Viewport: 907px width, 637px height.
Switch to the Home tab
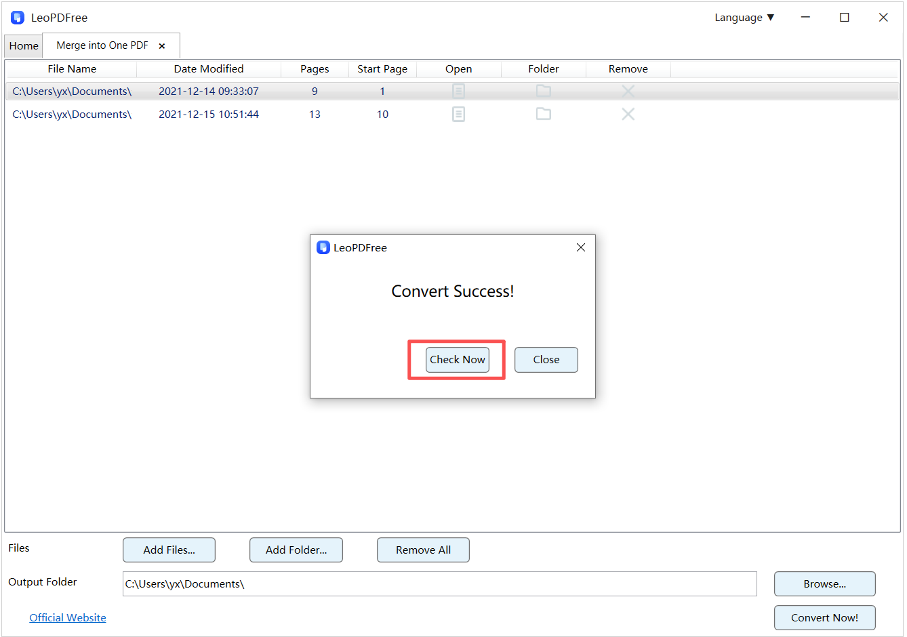pyautogui.click(x=24, y=46)
